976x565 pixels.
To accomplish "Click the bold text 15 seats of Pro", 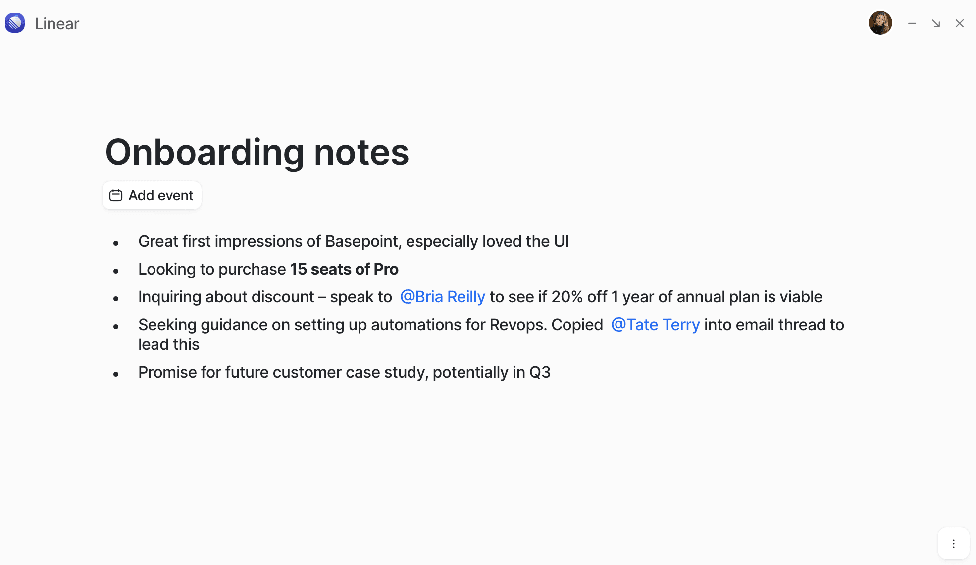I will pyautogui.click(x=344, y=269).
